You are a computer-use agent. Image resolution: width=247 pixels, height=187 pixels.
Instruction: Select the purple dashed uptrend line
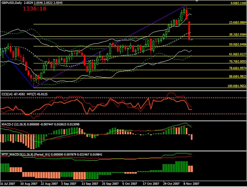click(110, 46)
